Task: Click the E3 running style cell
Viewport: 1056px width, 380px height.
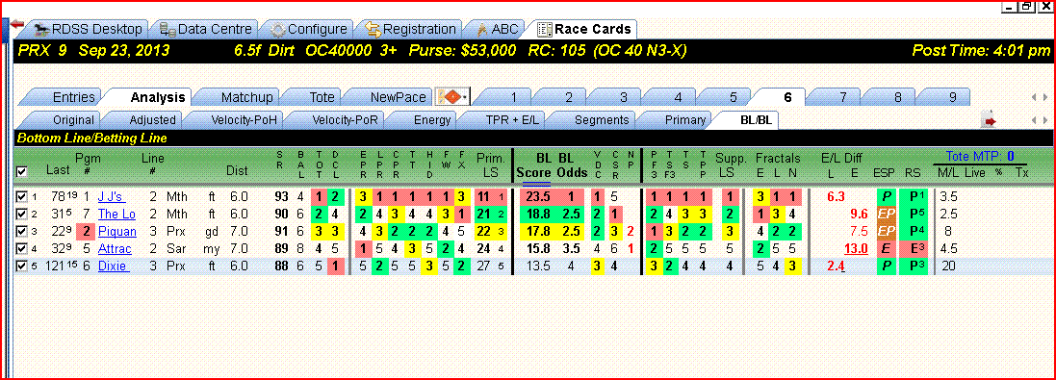Action: pos(913,249)
